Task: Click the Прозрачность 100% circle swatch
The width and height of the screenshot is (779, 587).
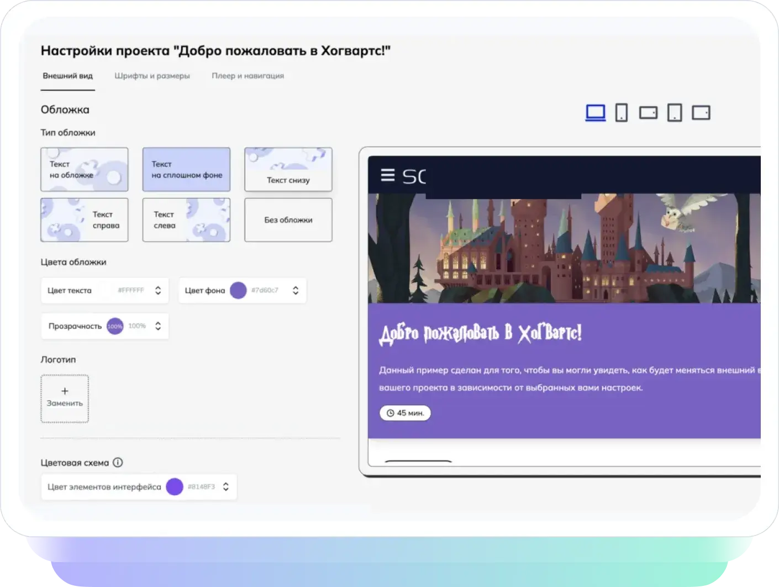Action: pyautogui.click(x=115, y=326)
